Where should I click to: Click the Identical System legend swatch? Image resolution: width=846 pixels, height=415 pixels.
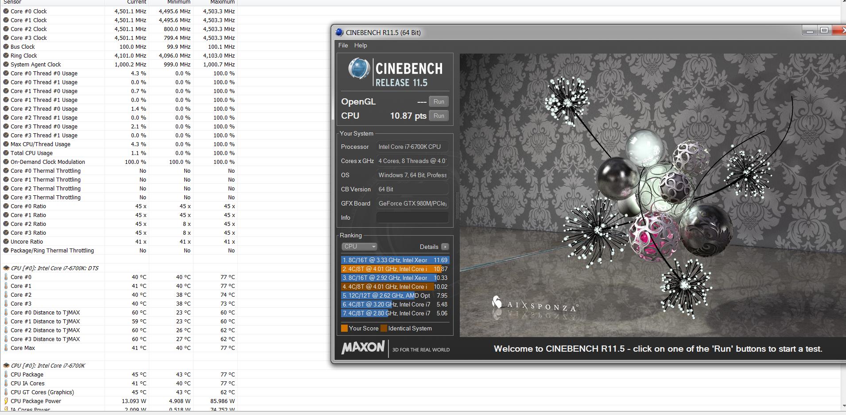tap(384, 328)
